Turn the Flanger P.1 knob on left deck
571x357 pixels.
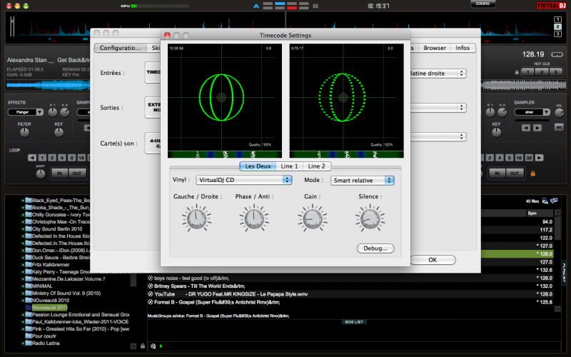(x=53, y=113)
